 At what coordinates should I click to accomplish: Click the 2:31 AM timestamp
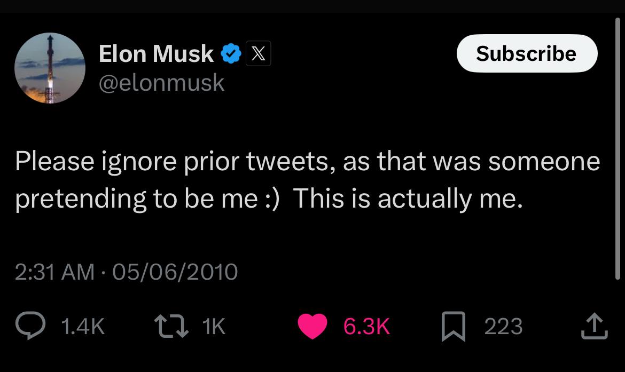coord(54,272)
